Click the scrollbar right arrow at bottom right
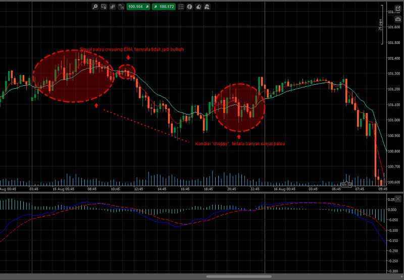The width and height of the screenshot is (404, 280). point(401,276)
